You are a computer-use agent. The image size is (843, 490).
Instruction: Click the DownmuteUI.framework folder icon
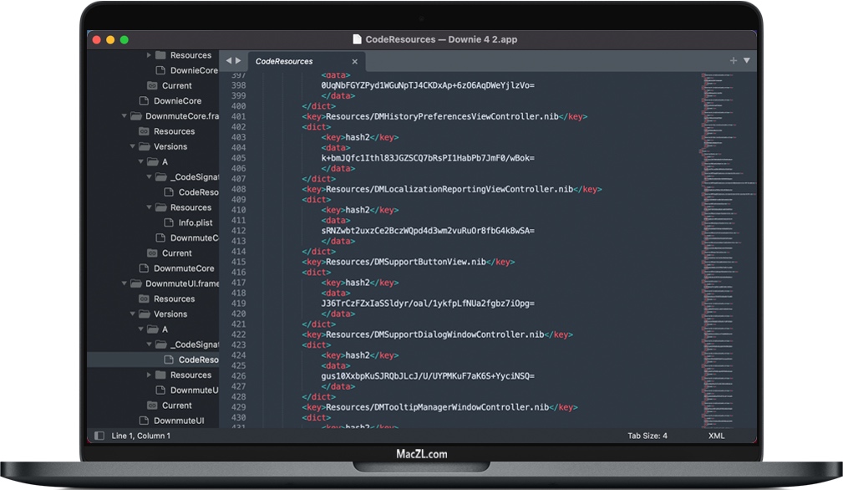click(136, 283)
